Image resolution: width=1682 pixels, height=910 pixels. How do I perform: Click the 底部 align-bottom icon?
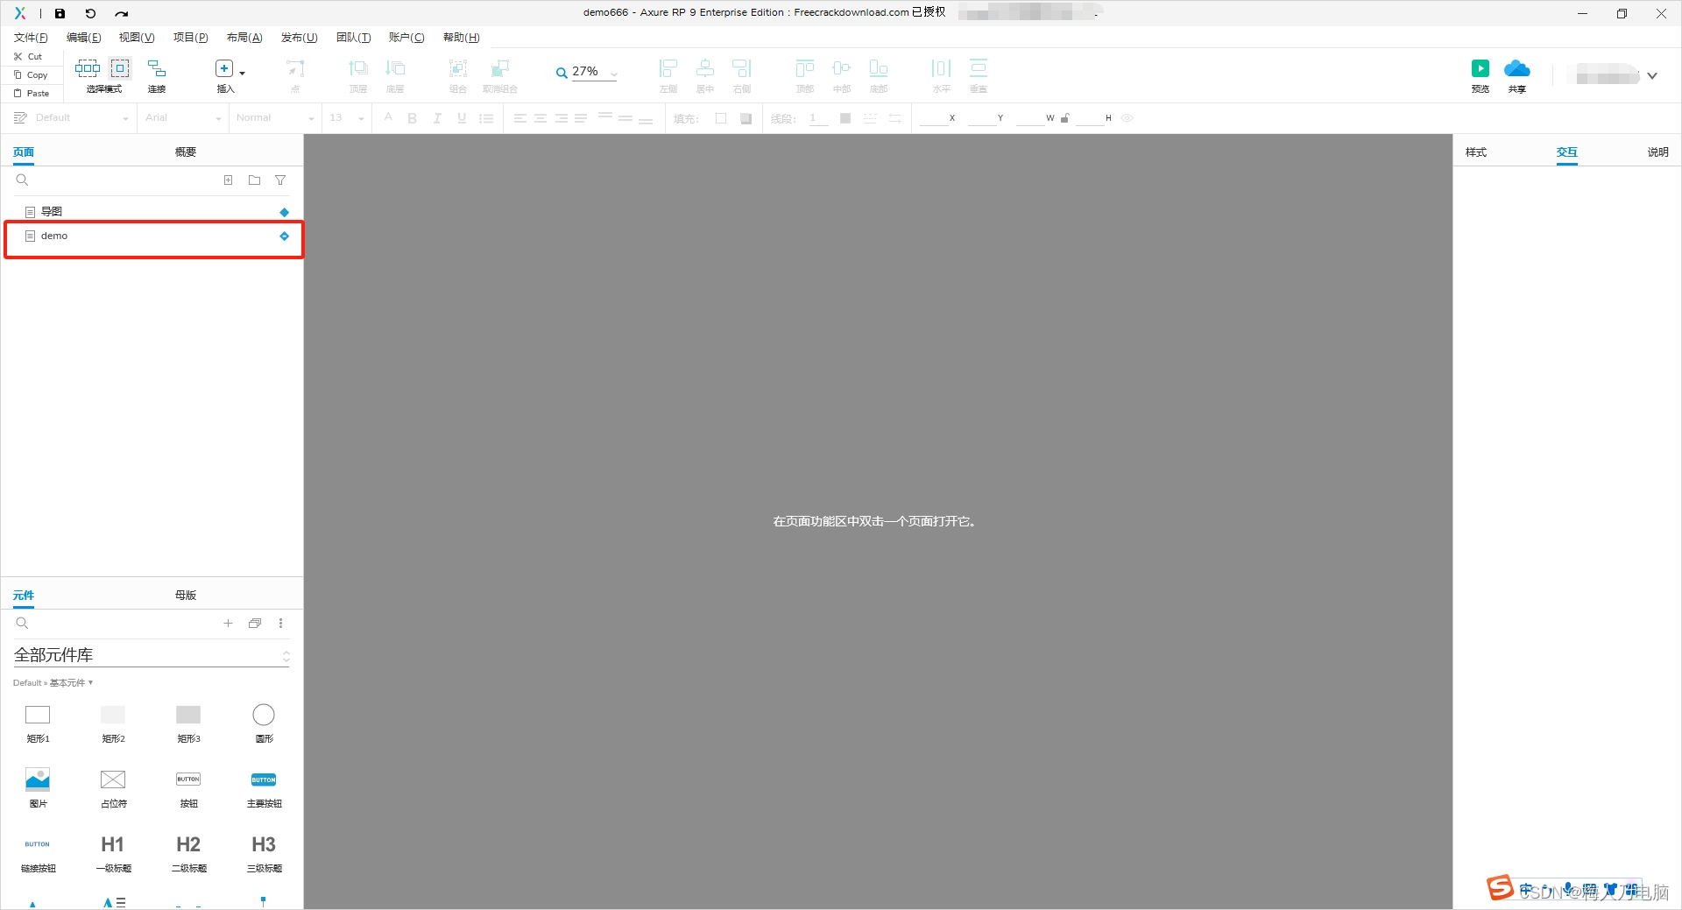tap(879, 68)
